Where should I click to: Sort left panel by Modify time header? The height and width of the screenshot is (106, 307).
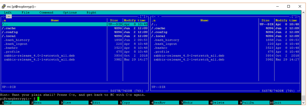(x=135, y=20)
